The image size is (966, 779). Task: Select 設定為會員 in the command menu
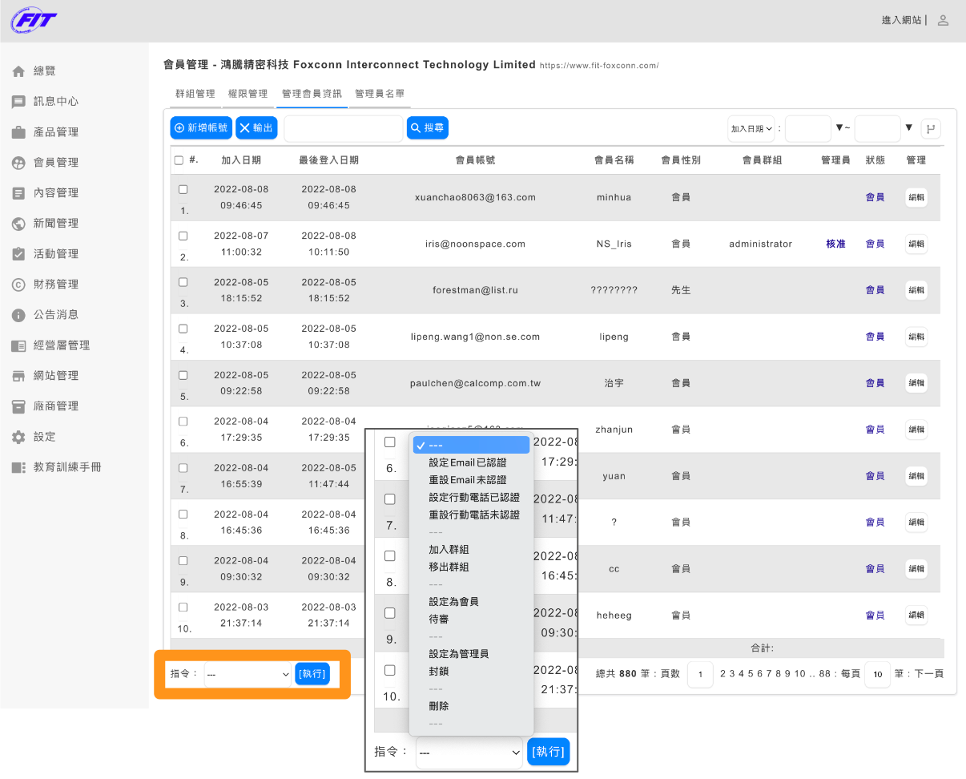[453, 602]
